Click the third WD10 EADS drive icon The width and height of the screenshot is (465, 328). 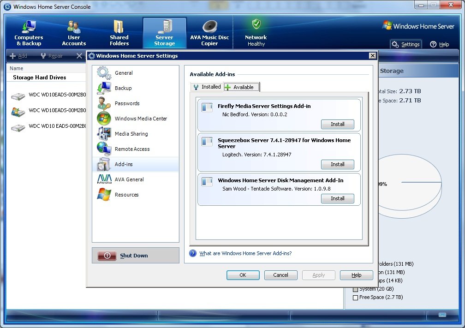18,128
